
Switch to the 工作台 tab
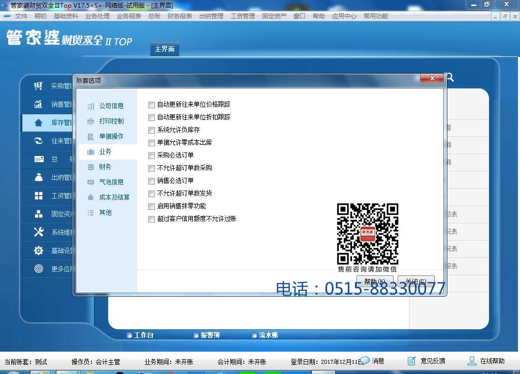click(x=140, y=335)
